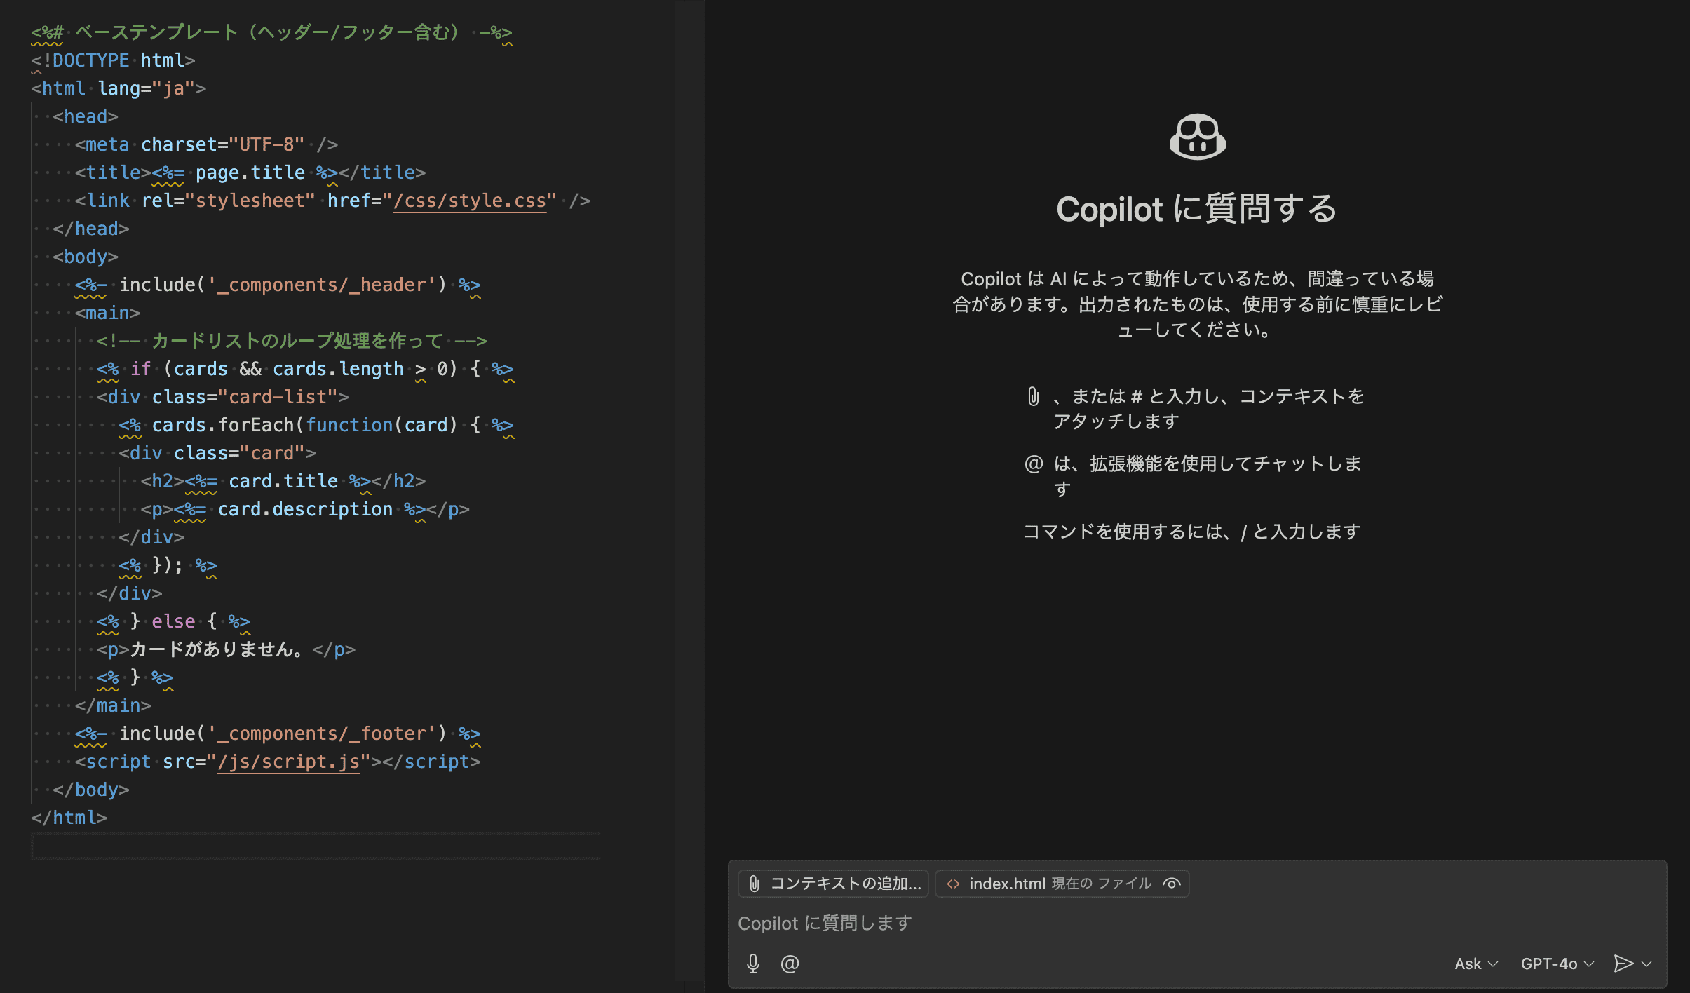Click inside the empty block below the code

coord(315,845)
